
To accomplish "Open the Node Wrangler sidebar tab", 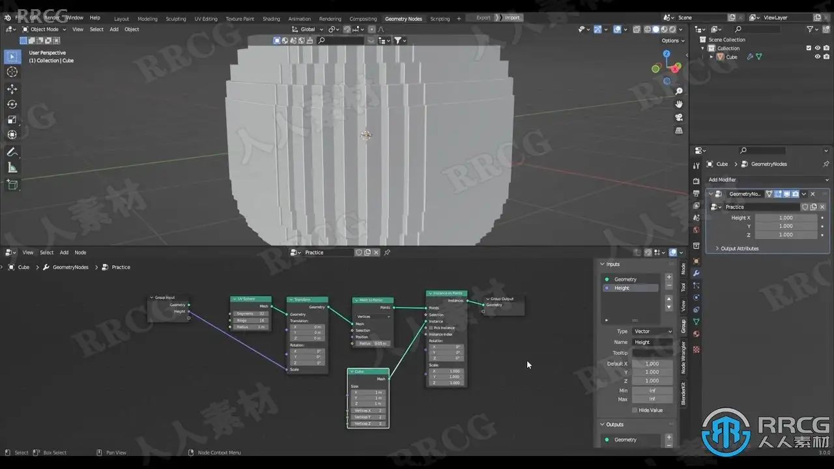I will coord(683,359).
